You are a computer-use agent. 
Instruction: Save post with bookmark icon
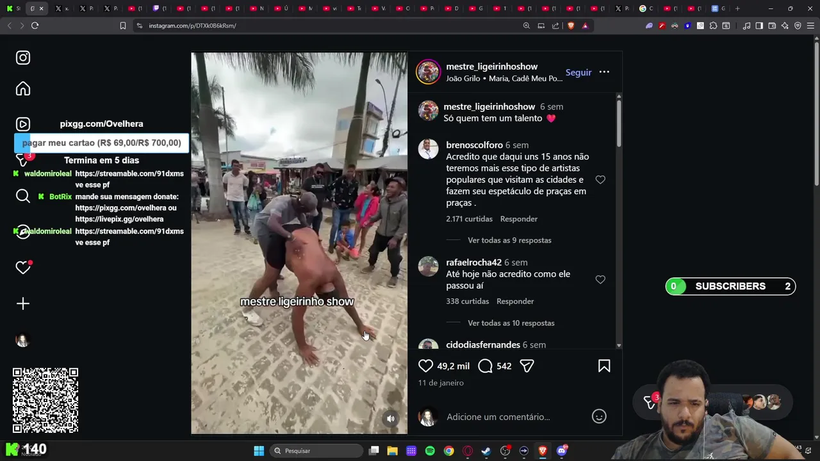pos(604,366)
